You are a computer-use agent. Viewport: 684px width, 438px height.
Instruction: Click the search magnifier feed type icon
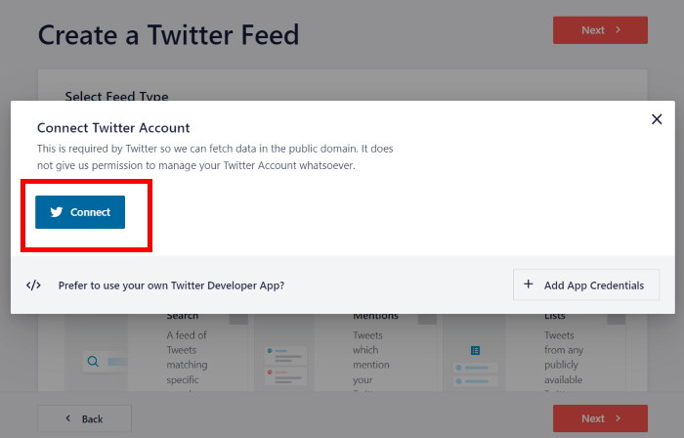(x=93, y=362)
